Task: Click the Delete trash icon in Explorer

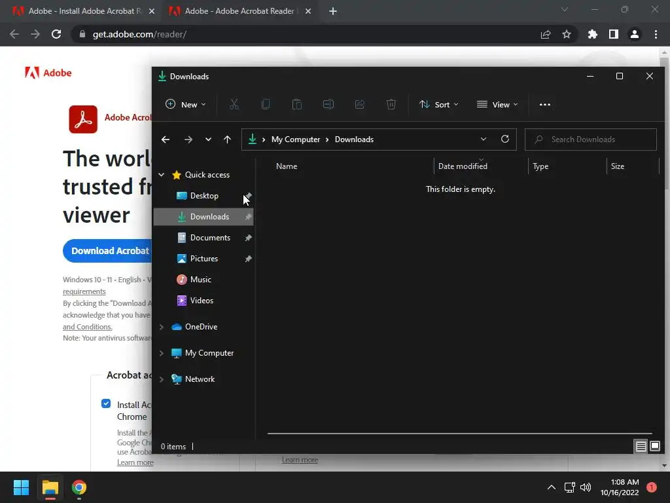Action: (391, 104)
